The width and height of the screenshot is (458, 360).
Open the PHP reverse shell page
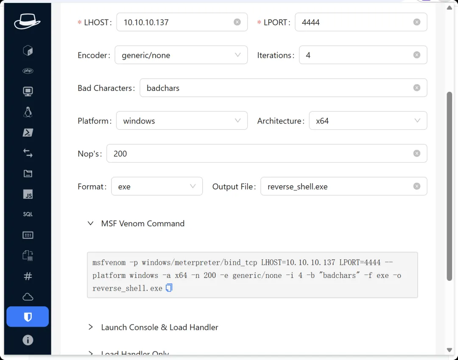click(28, 71)
